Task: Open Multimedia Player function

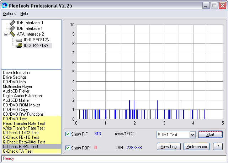Action: click(17, 86)
